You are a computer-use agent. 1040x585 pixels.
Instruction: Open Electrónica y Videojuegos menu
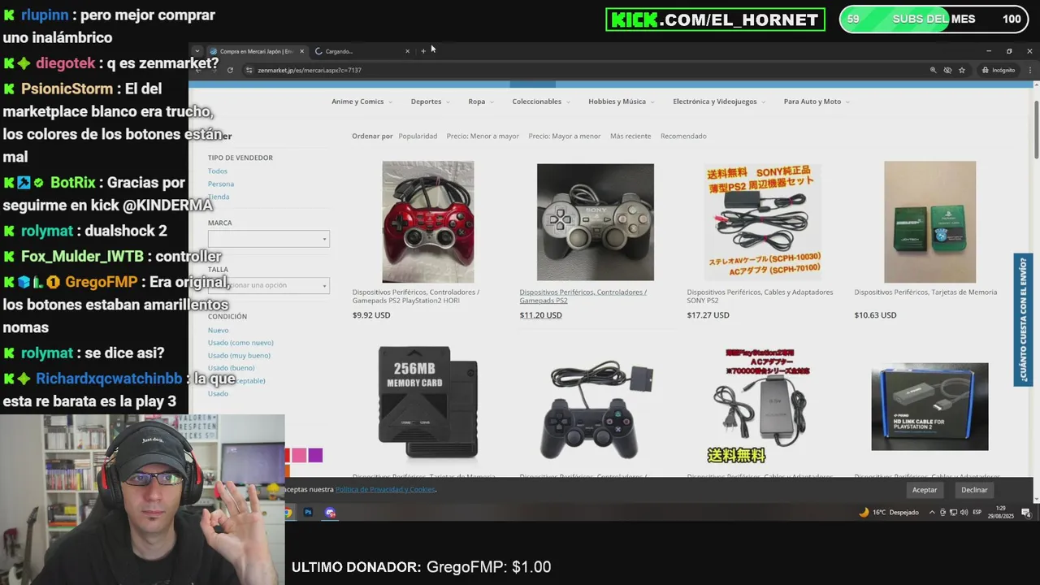[719, 102]
